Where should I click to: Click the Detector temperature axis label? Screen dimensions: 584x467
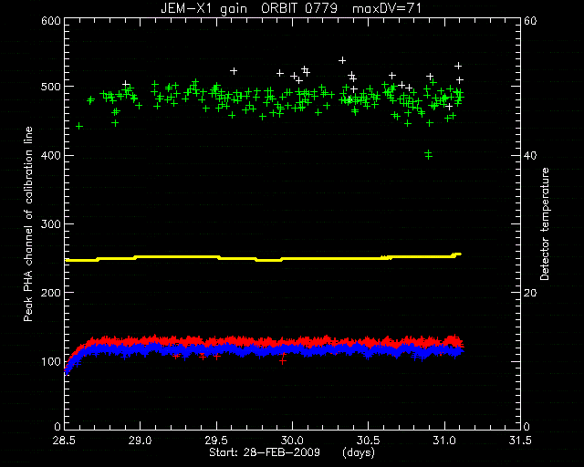pyautogui.click(x=545, y=224)
